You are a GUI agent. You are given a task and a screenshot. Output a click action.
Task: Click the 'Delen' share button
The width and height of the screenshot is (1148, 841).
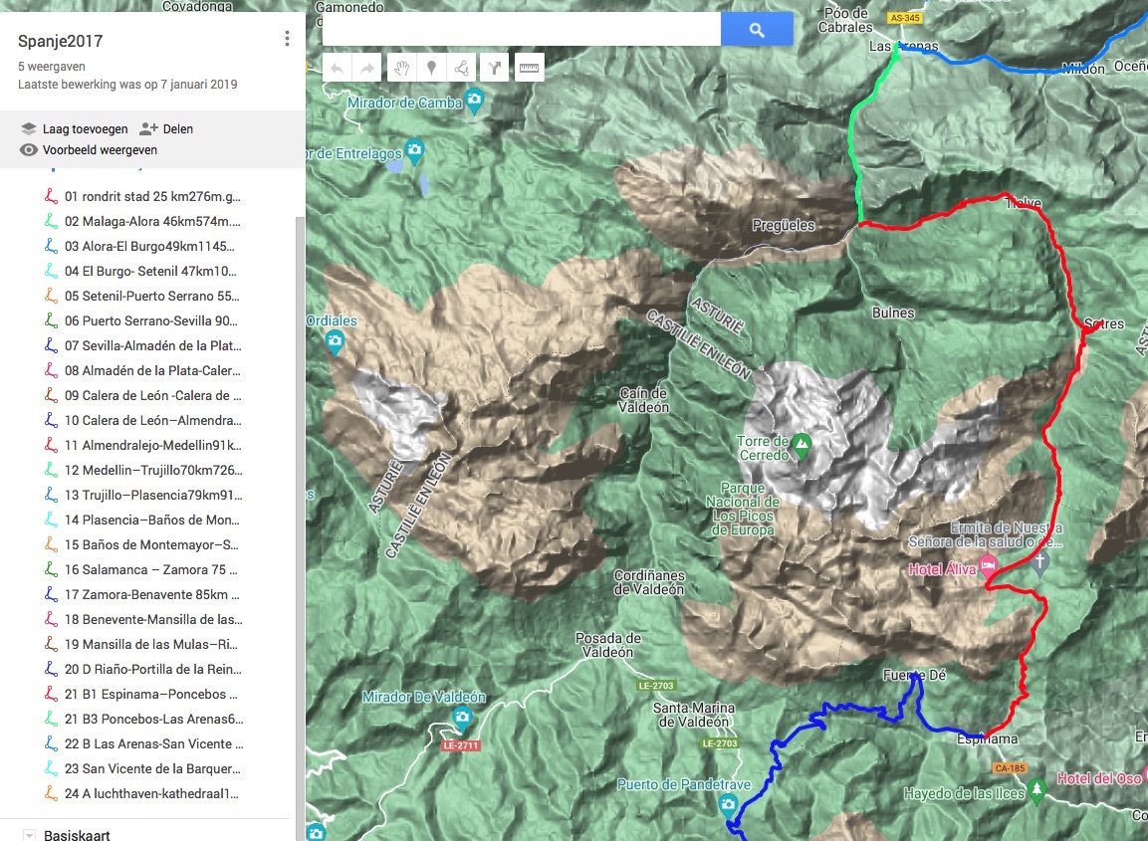tap(166, 128)
